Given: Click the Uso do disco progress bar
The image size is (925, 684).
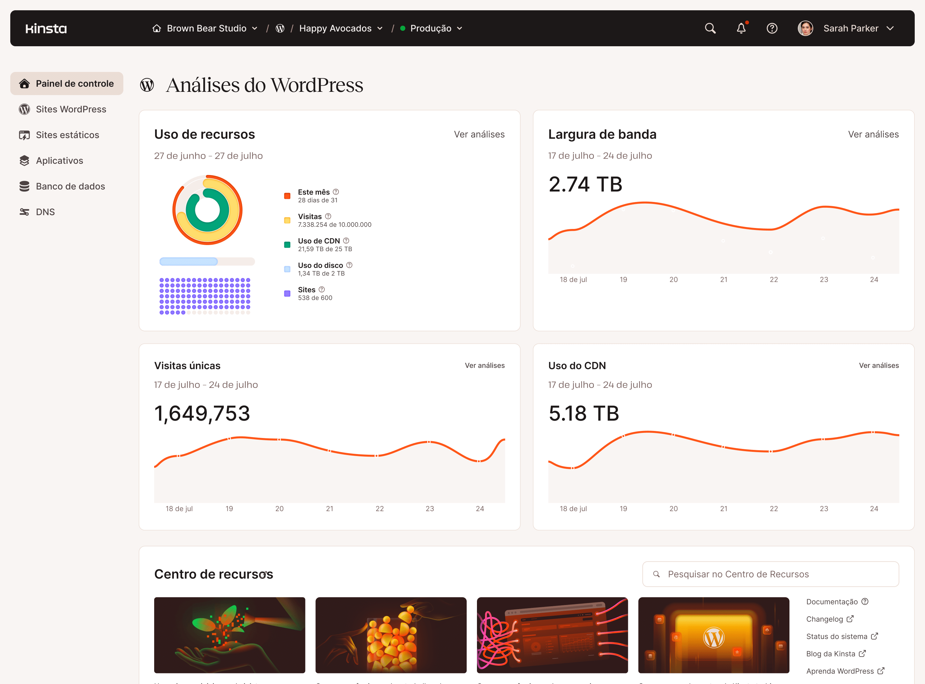Looking at the screenshot, I should click(207, 261).
